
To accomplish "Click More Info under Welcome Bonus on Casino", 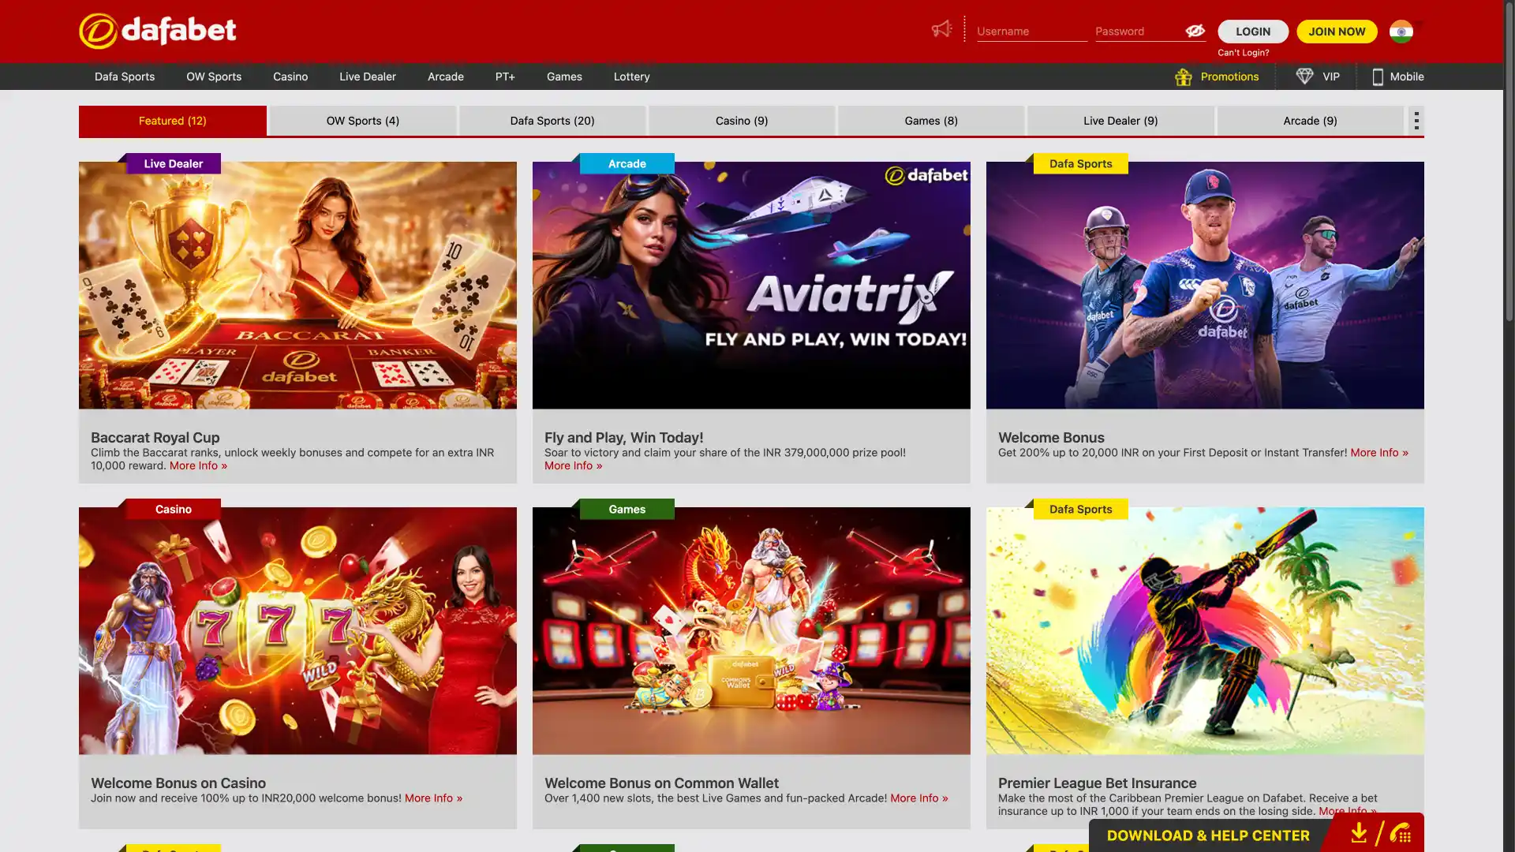I will 433,798.
